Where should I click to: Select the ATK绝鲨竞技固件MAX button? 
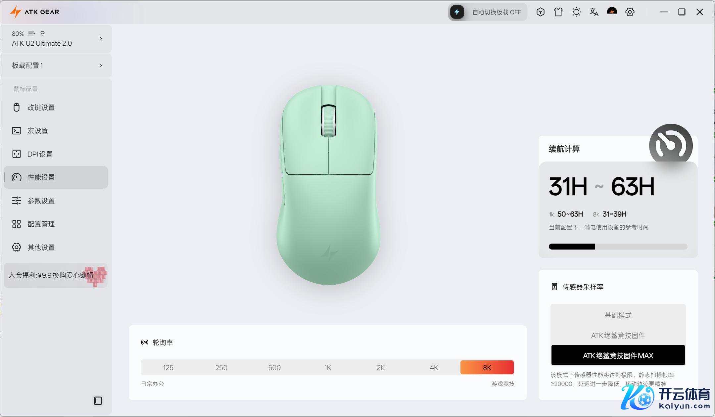[618, 355]
